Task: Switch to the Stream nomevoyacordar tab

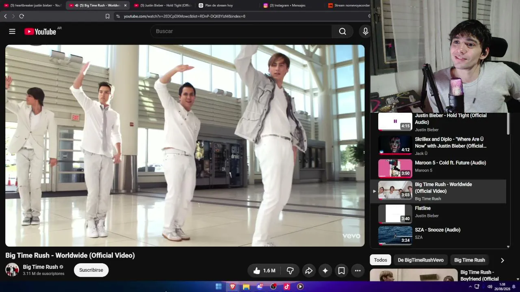Action: pos(348,5)
